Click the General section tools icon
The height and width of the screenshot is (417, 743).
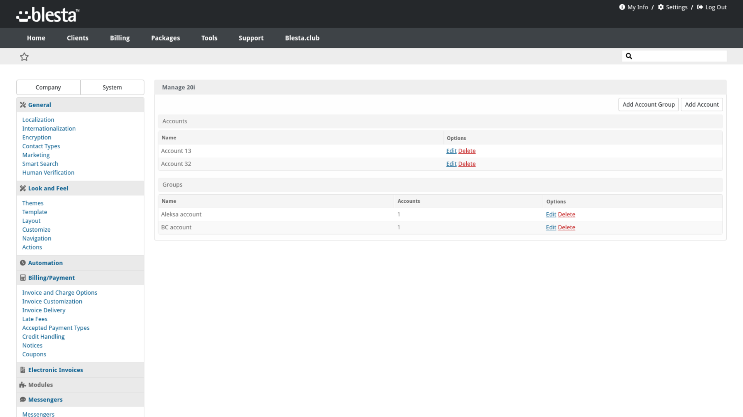[x=23, y=105]
